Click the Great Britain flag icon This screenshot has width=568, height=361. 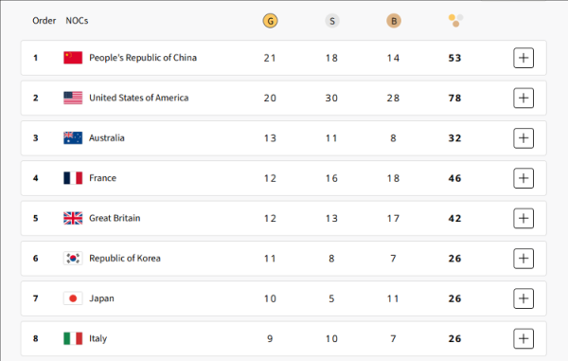[73, 218]
